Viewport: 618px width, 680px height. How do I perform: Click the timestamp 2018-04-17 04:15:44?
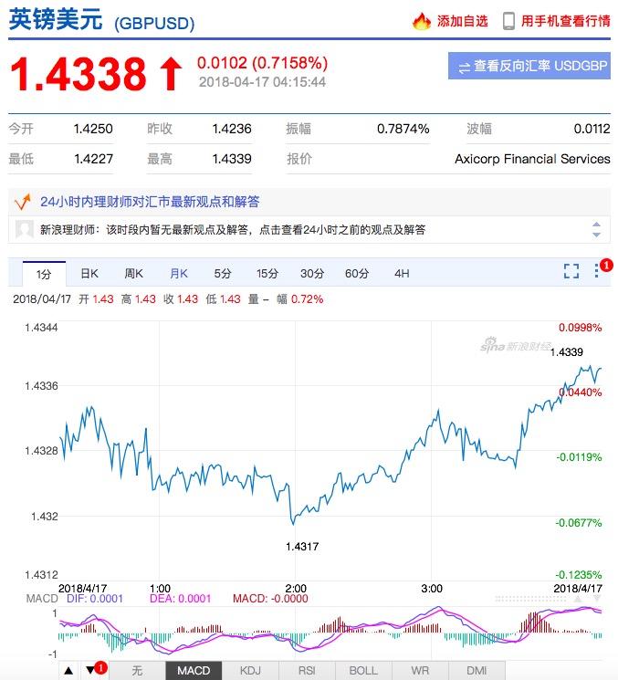coord(262,82)
